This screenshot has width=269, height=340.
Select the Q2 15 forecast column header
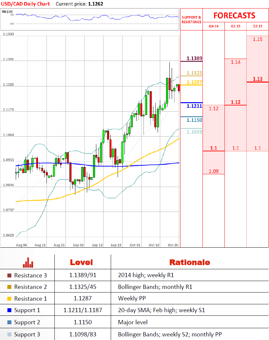pos(258,26)
